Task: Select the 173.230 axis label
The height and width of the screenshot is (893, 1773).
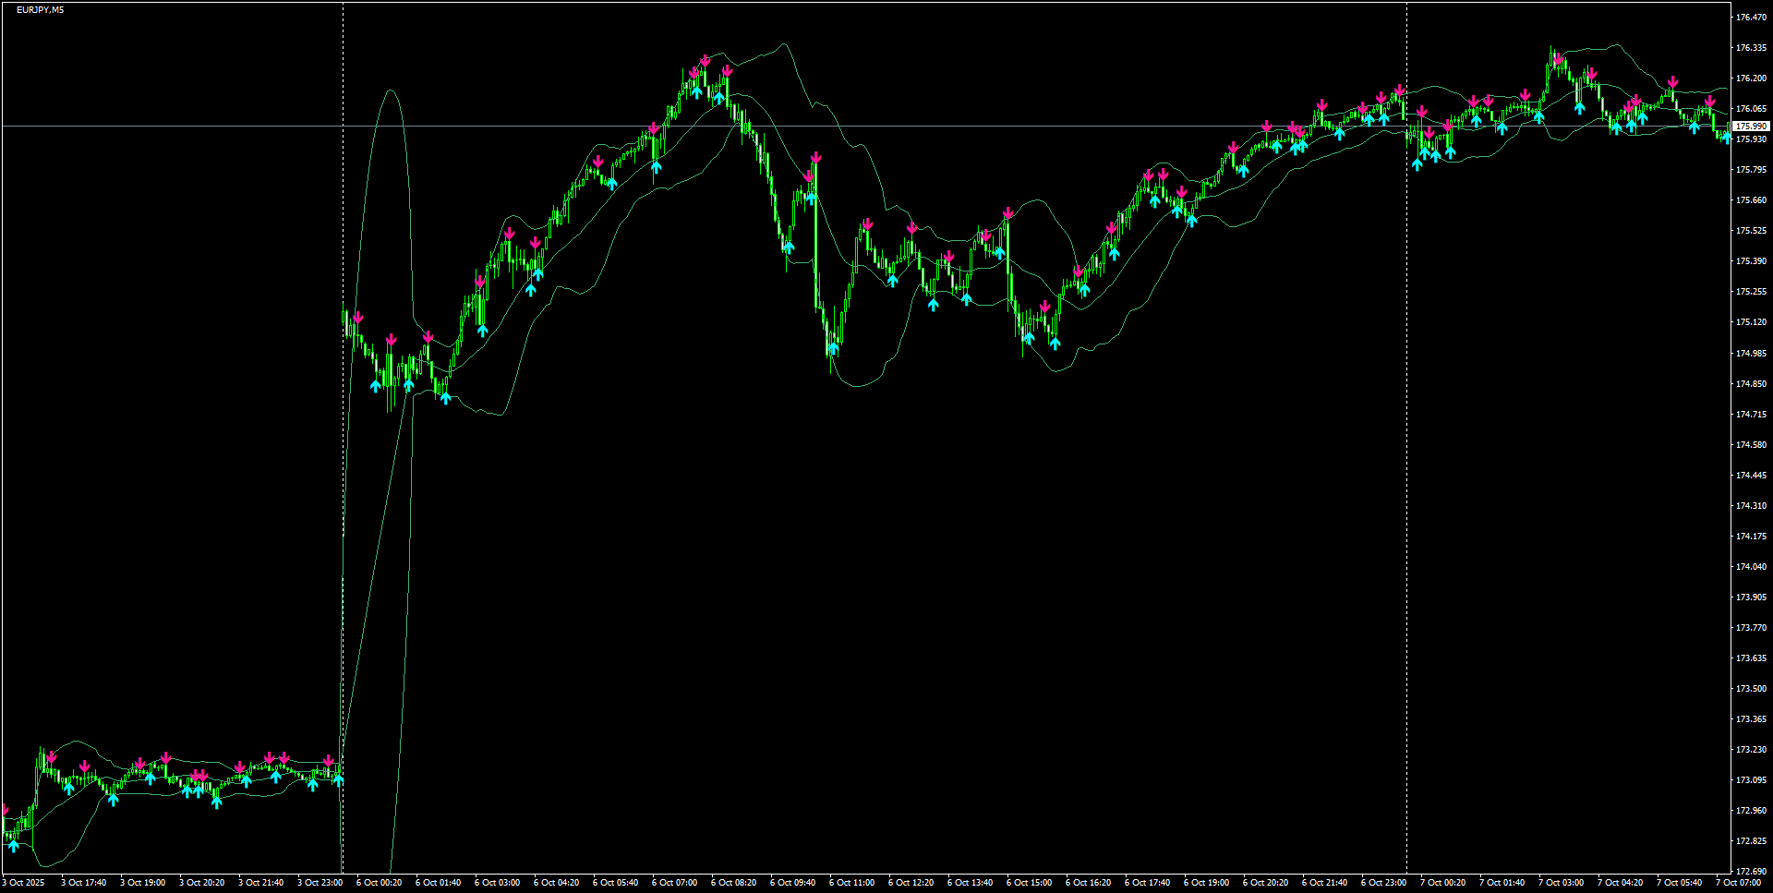Action: (1752, 750)
